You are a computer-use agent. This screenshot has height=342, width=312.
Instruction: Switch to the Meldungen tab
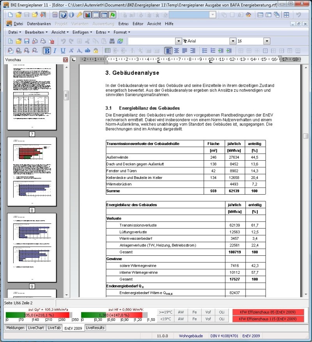coord(15,328)
